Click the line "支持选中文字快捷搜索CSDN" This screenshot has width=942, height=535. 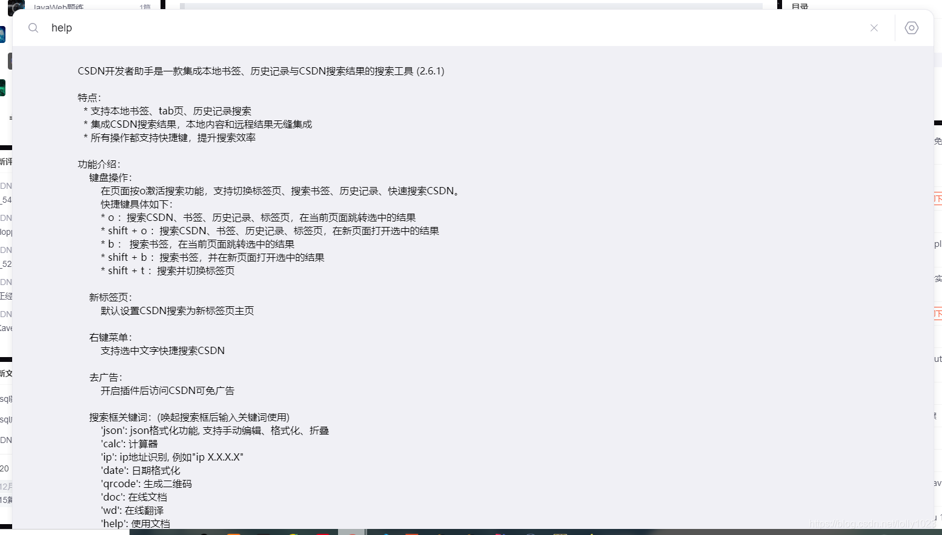pos(163,351)
